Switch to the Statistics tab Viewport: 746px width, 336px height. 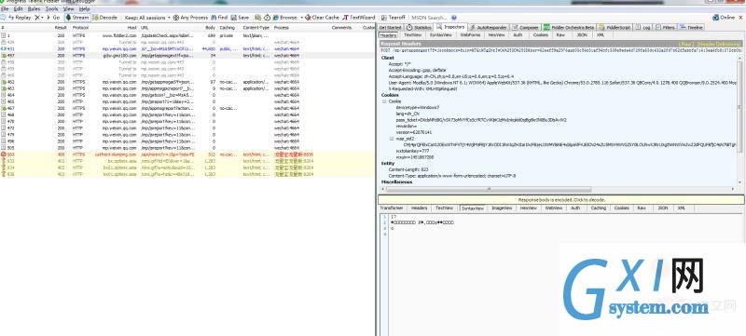(x=419, y=28)
